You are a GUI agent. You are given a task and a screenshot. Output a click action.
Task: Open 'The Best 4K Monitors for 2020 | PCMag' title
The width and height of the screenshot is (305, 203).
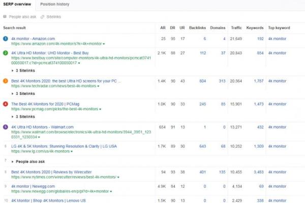click(45, 104)
